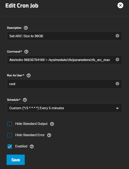Save the cron job
Screen dimensions: 129x169
tap(16, 160)
